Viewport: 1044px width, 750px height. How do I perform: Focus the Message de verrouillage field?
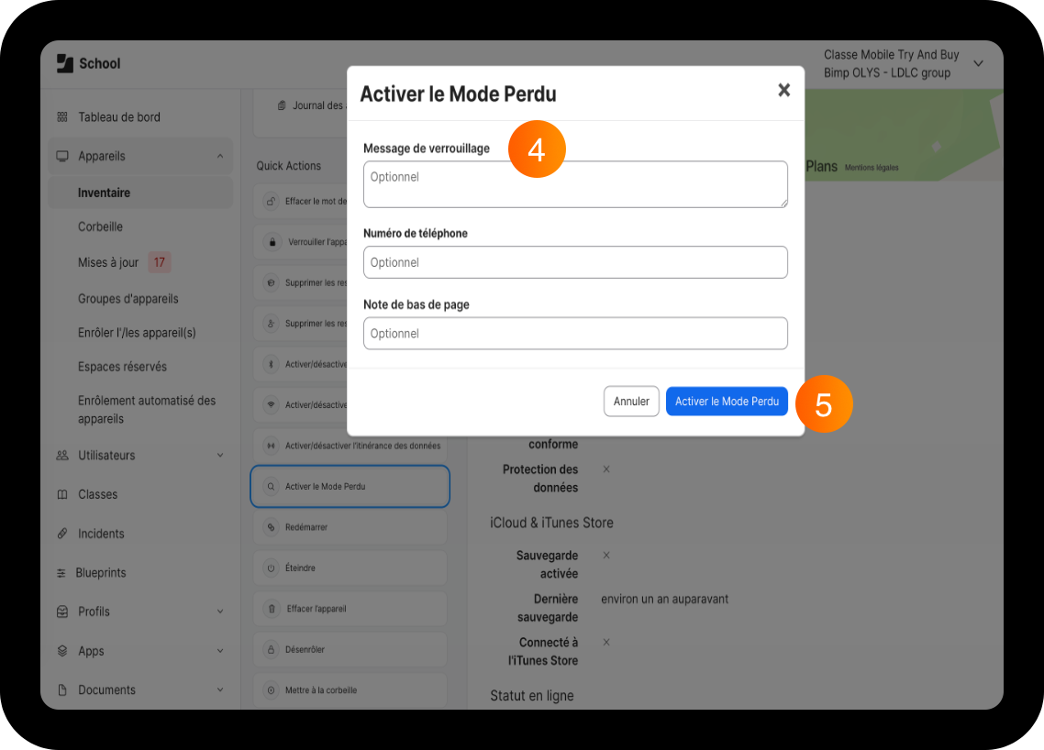click(575, 184)
